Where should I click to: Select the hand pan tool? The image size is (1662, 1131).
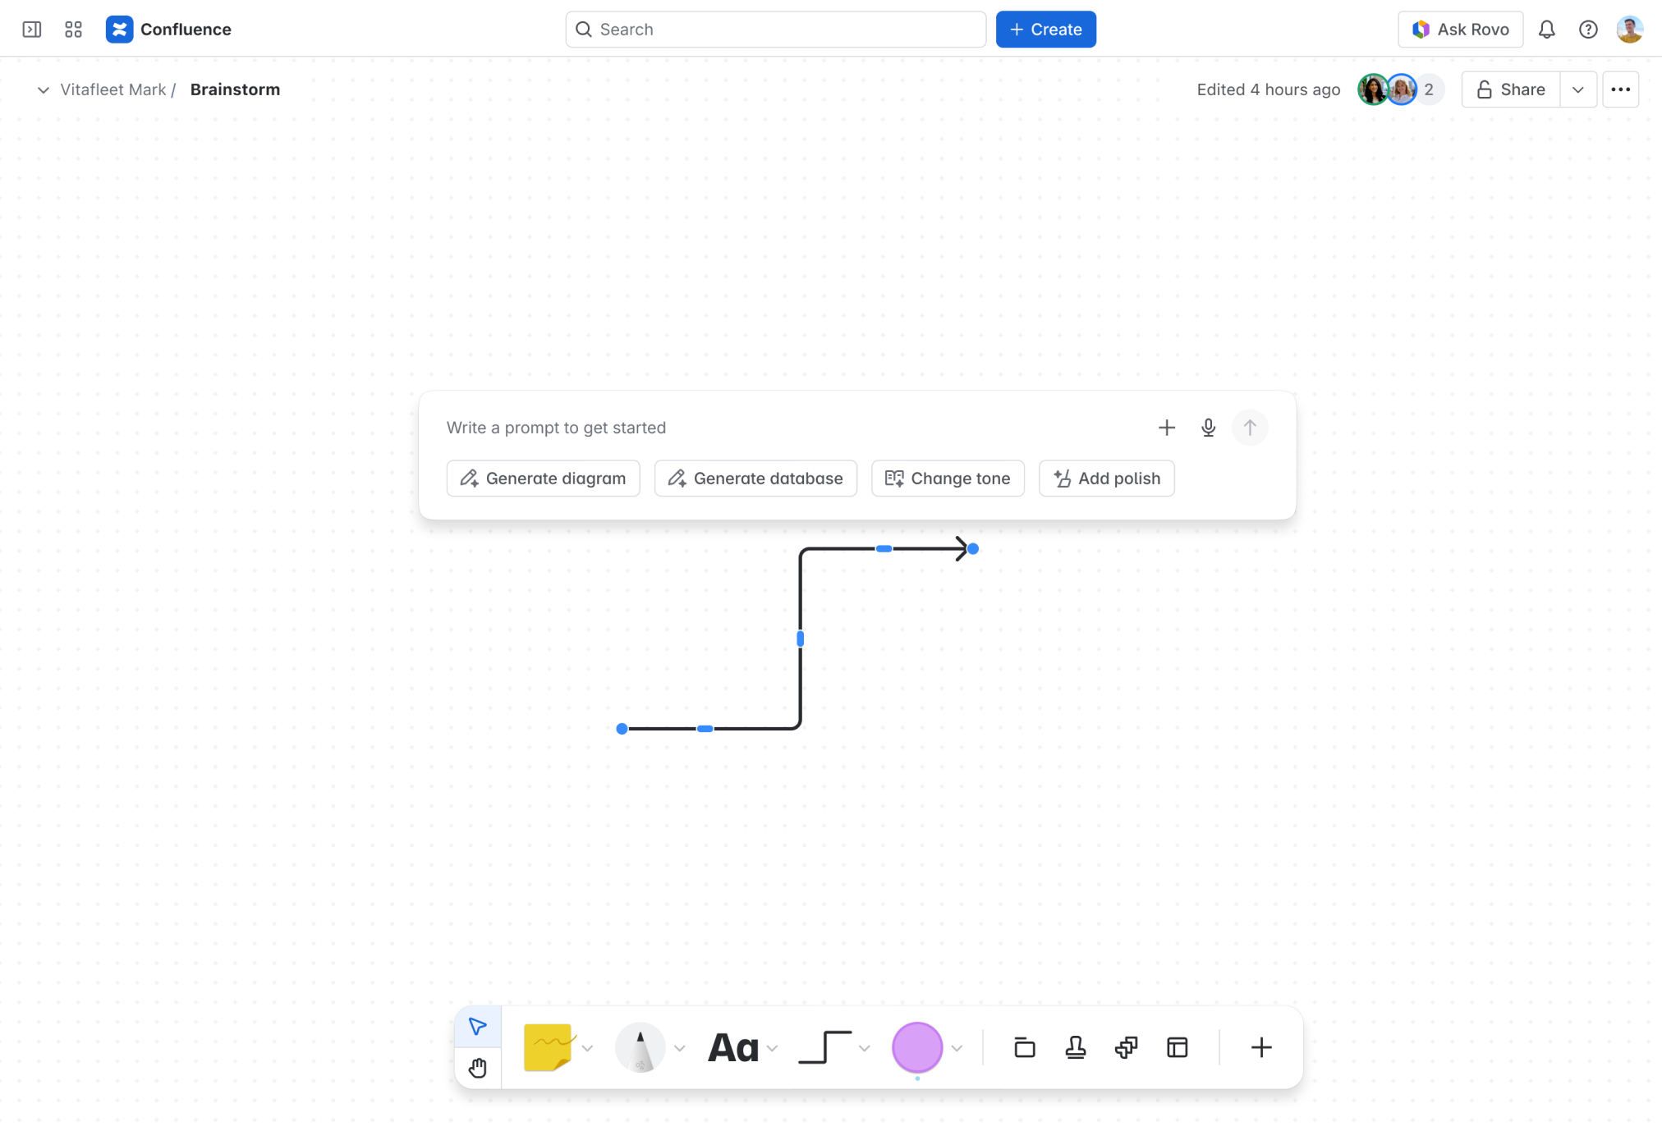tap(478, 1067)
